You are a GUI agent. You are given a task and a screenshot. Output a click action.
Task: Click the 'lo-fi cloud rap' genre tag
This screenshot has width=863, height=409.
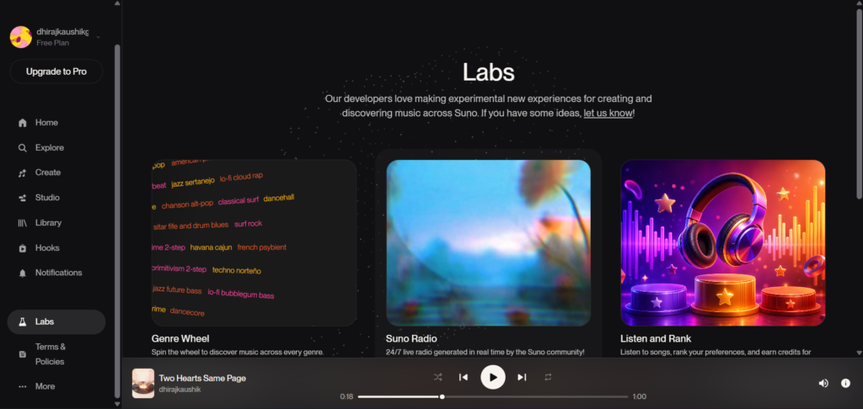click(x=241, y=177)
